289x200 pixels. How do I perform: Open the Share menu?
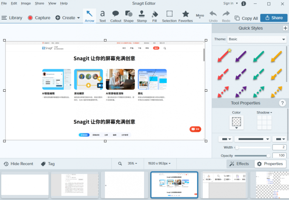point(40,3)
